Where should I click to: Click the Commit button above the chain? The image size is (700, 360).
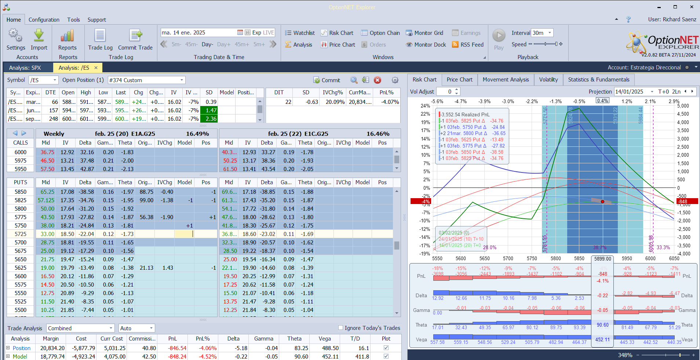(x=327, y=80)
